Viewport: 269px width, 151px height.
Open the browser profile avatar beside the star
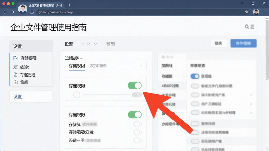point(256,12)
